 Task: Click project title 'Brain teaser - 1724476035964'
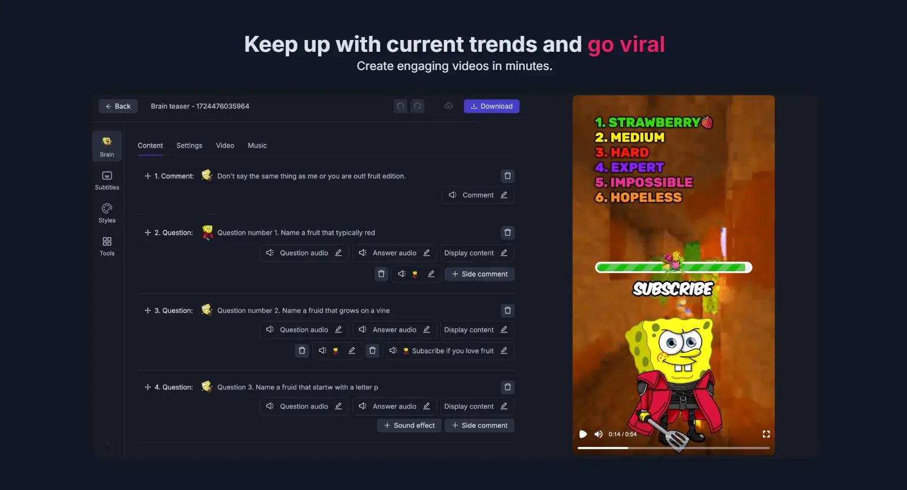(x=200, y=106)
